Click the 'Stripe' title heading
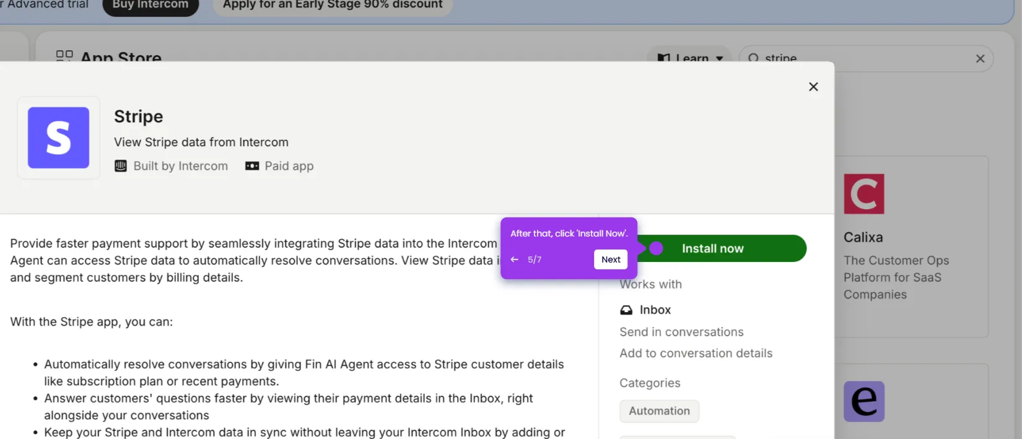1022x439 pixels. tap(139, 116)
